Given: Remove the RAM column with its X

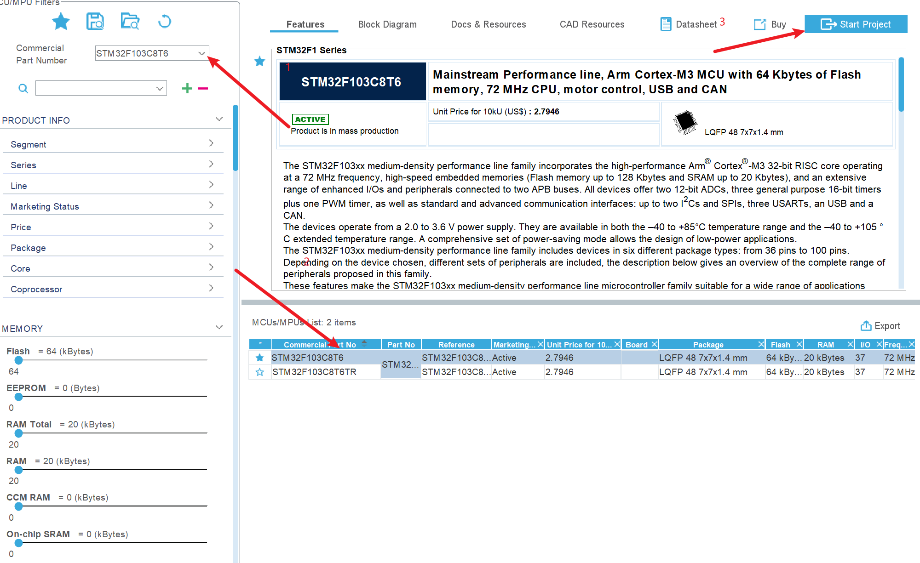Looking at the screenshot, I should point(851,344).
